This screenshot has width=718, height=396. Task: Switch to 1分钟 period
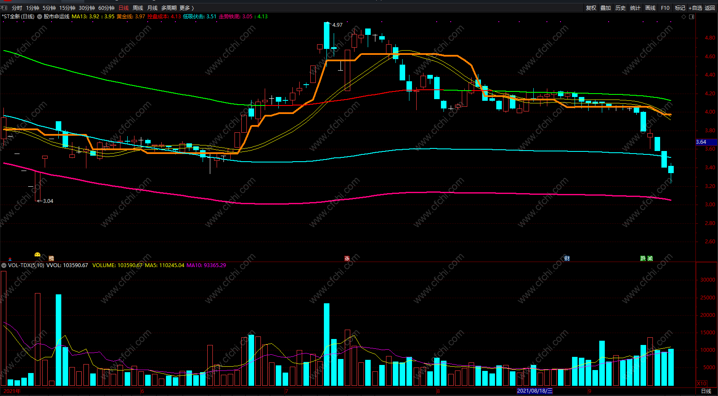tap(32, 8)
